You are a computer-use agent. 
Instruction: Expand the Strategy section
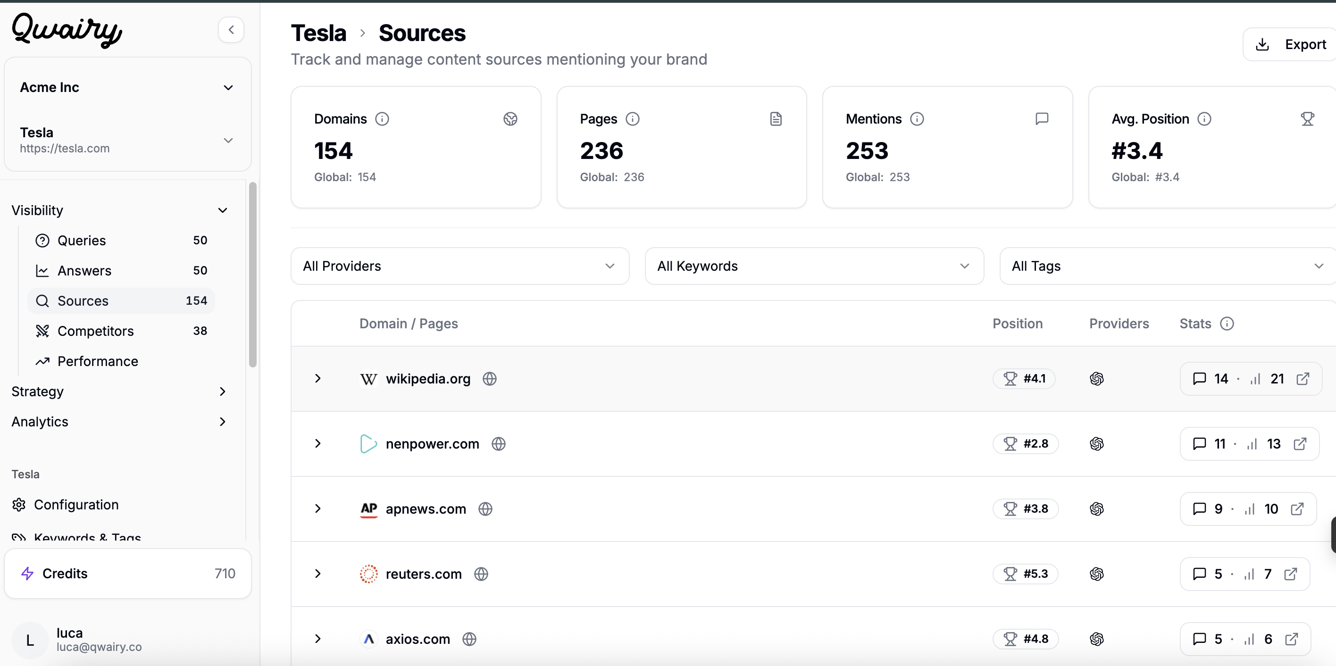click(120, 391)
